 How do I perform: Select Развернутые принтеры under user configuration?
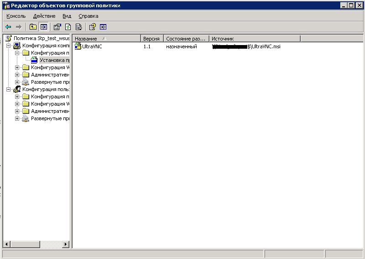pyautogui.click(x=50, y=118)
